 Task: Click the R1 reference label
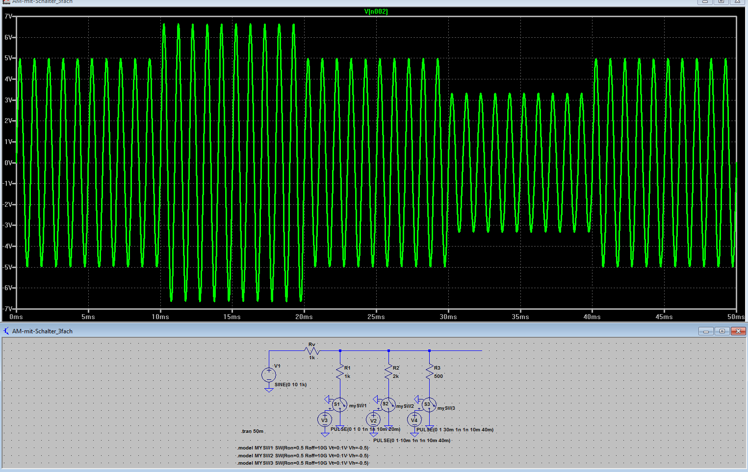tap(347, 368)
